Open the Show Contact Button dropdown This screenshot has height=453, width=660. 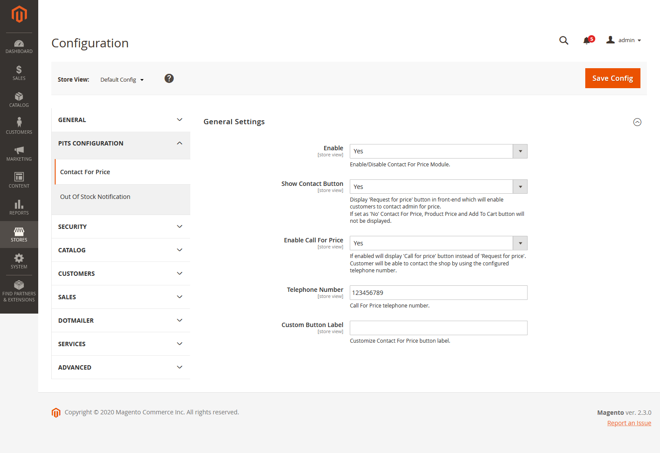438,187
